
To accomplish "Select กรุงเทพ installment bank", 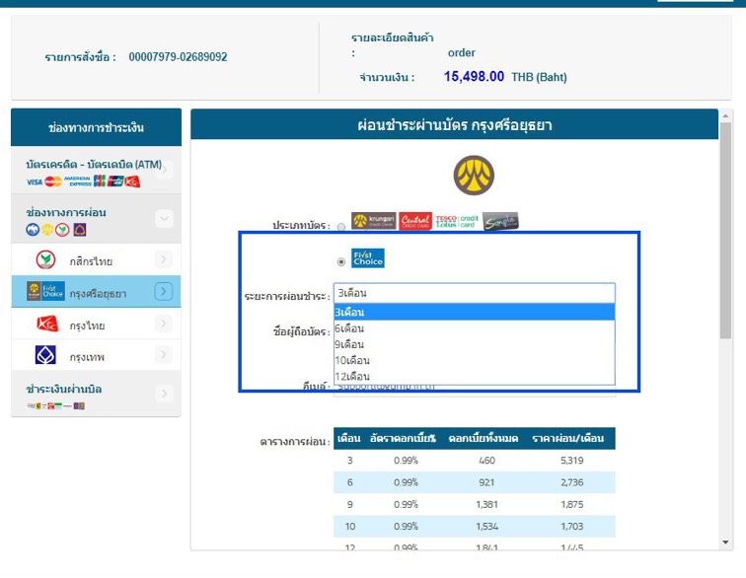I will click(96, 355).
